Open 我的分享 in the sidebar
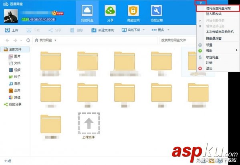Image resolution: width=240 pixels, height=165 pixels. click(12, 104)
